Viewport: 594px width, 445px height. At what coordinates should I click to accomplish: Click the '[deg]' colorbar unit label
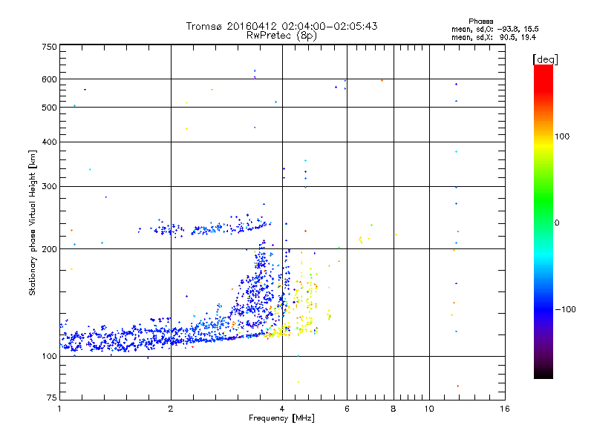pos(545,59)
